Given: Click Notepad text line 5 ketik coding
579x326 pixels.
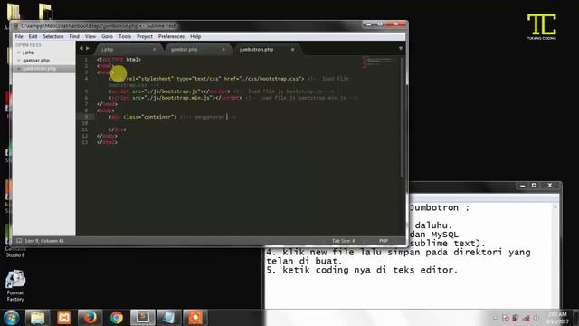Looking at the screenshot, I should pos(362,270).
